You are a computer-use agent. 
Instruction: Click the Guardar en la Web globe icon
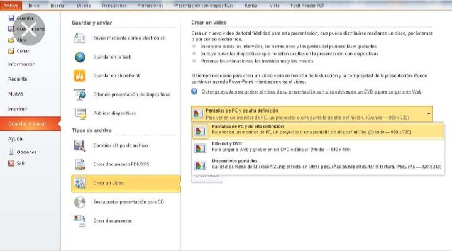80,57
